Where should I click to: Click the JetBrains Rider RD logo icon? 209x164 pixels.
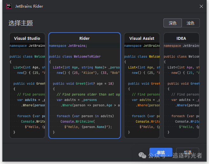click(x=9, y=6)
